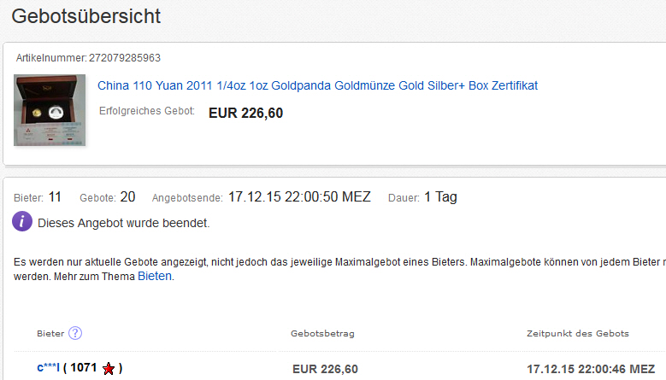666x380 pixels.
Task: Click the successful bid price in header
Action: click(245, 113)
